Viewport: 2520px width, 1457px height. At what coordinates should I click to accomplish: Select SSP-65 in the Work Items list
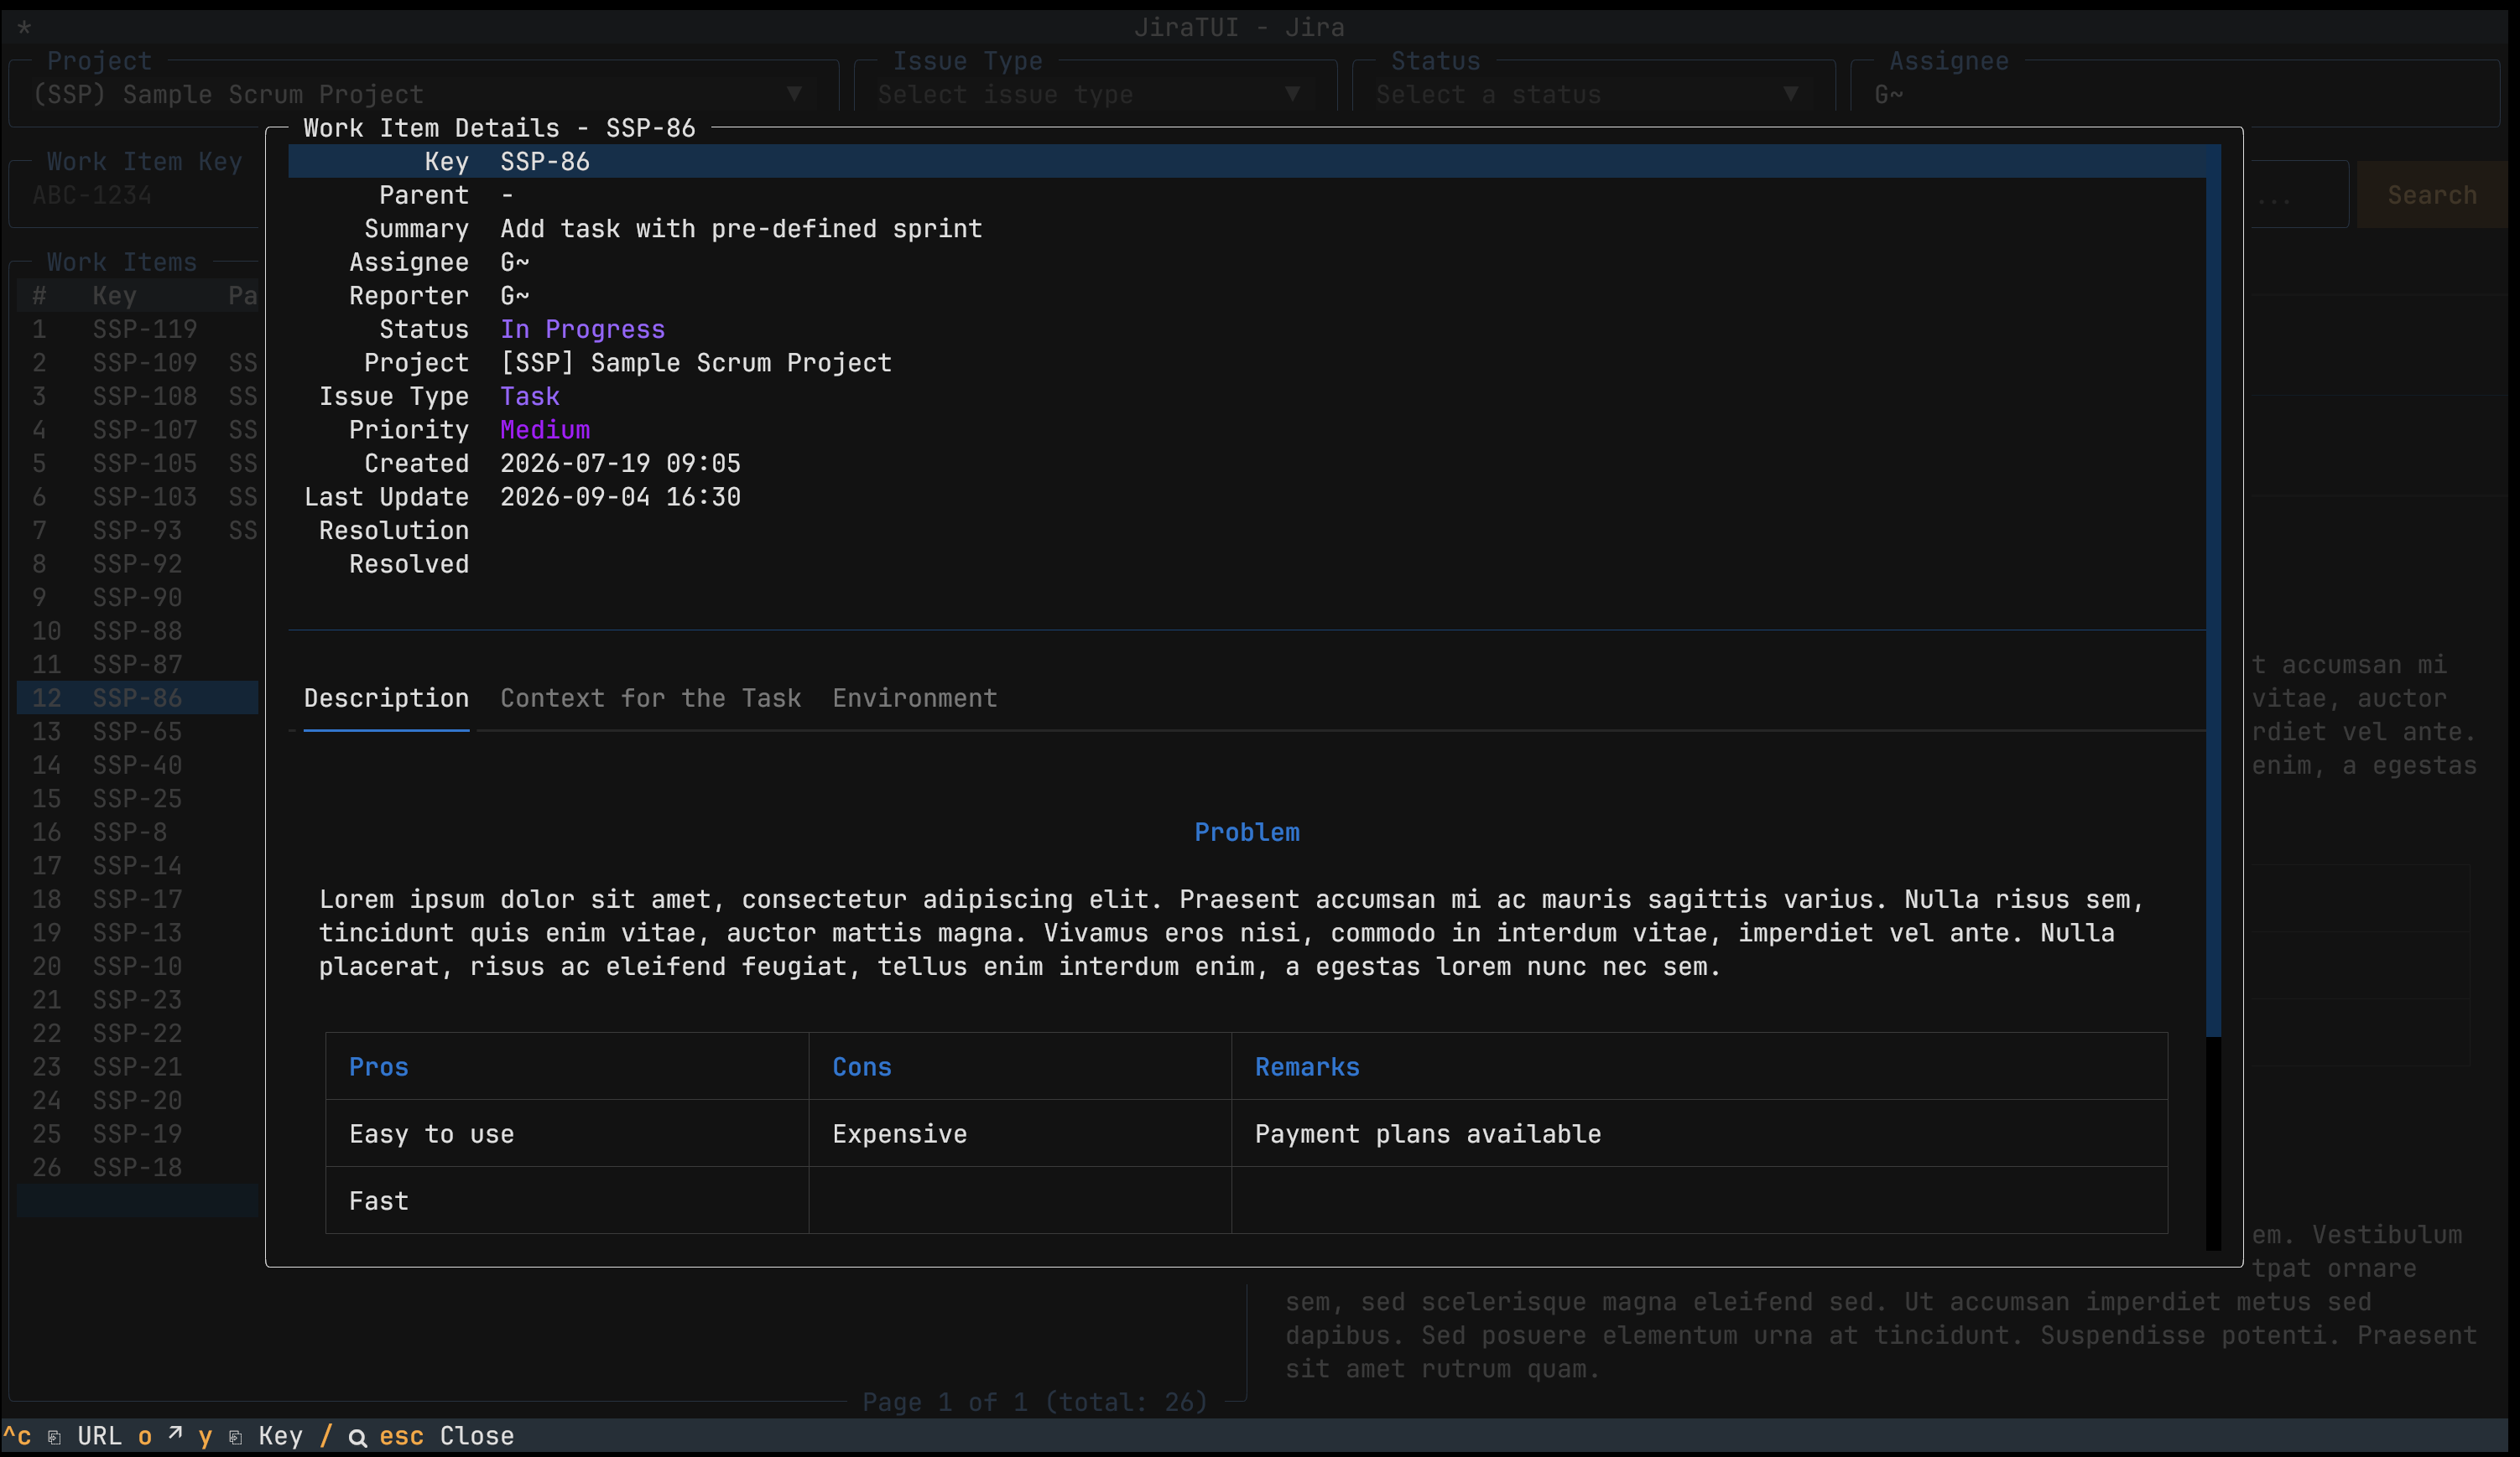[x=138, y=732]
